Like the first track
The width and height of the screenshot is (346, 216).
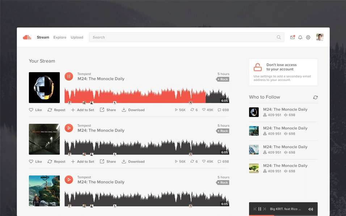[x=35, y=110]
